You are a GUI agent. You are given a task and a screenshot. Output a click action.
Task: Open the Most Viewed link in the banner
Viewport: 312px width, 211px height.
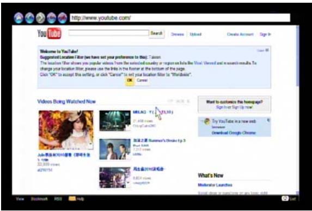[205, 63]
